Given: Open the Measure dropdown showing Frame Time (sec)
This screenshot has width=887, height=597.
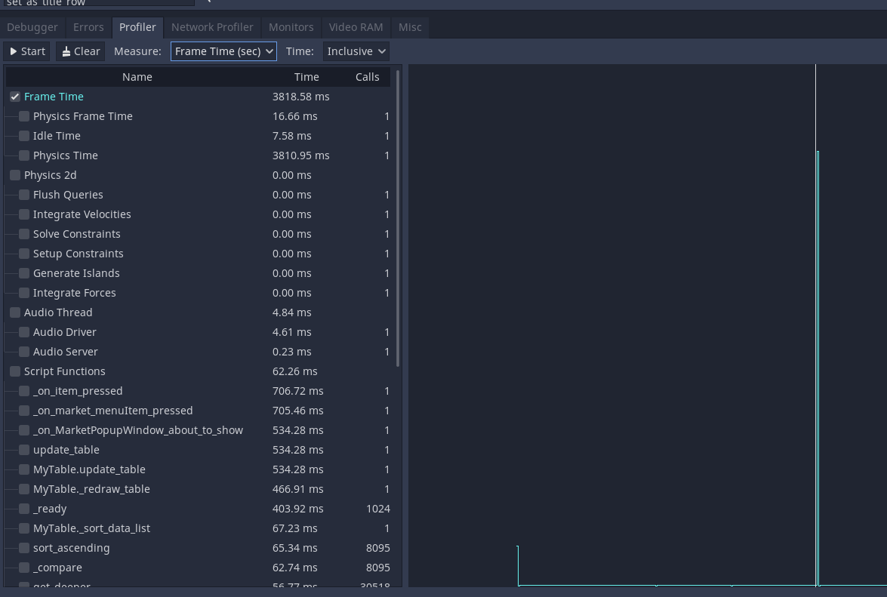Looking at the screenshot, I should pos(223,51).
